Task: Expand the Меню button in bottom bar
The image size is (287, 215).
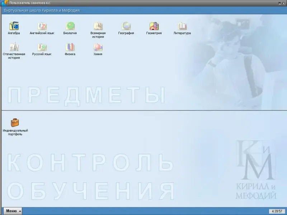Action: pos(13,211)
